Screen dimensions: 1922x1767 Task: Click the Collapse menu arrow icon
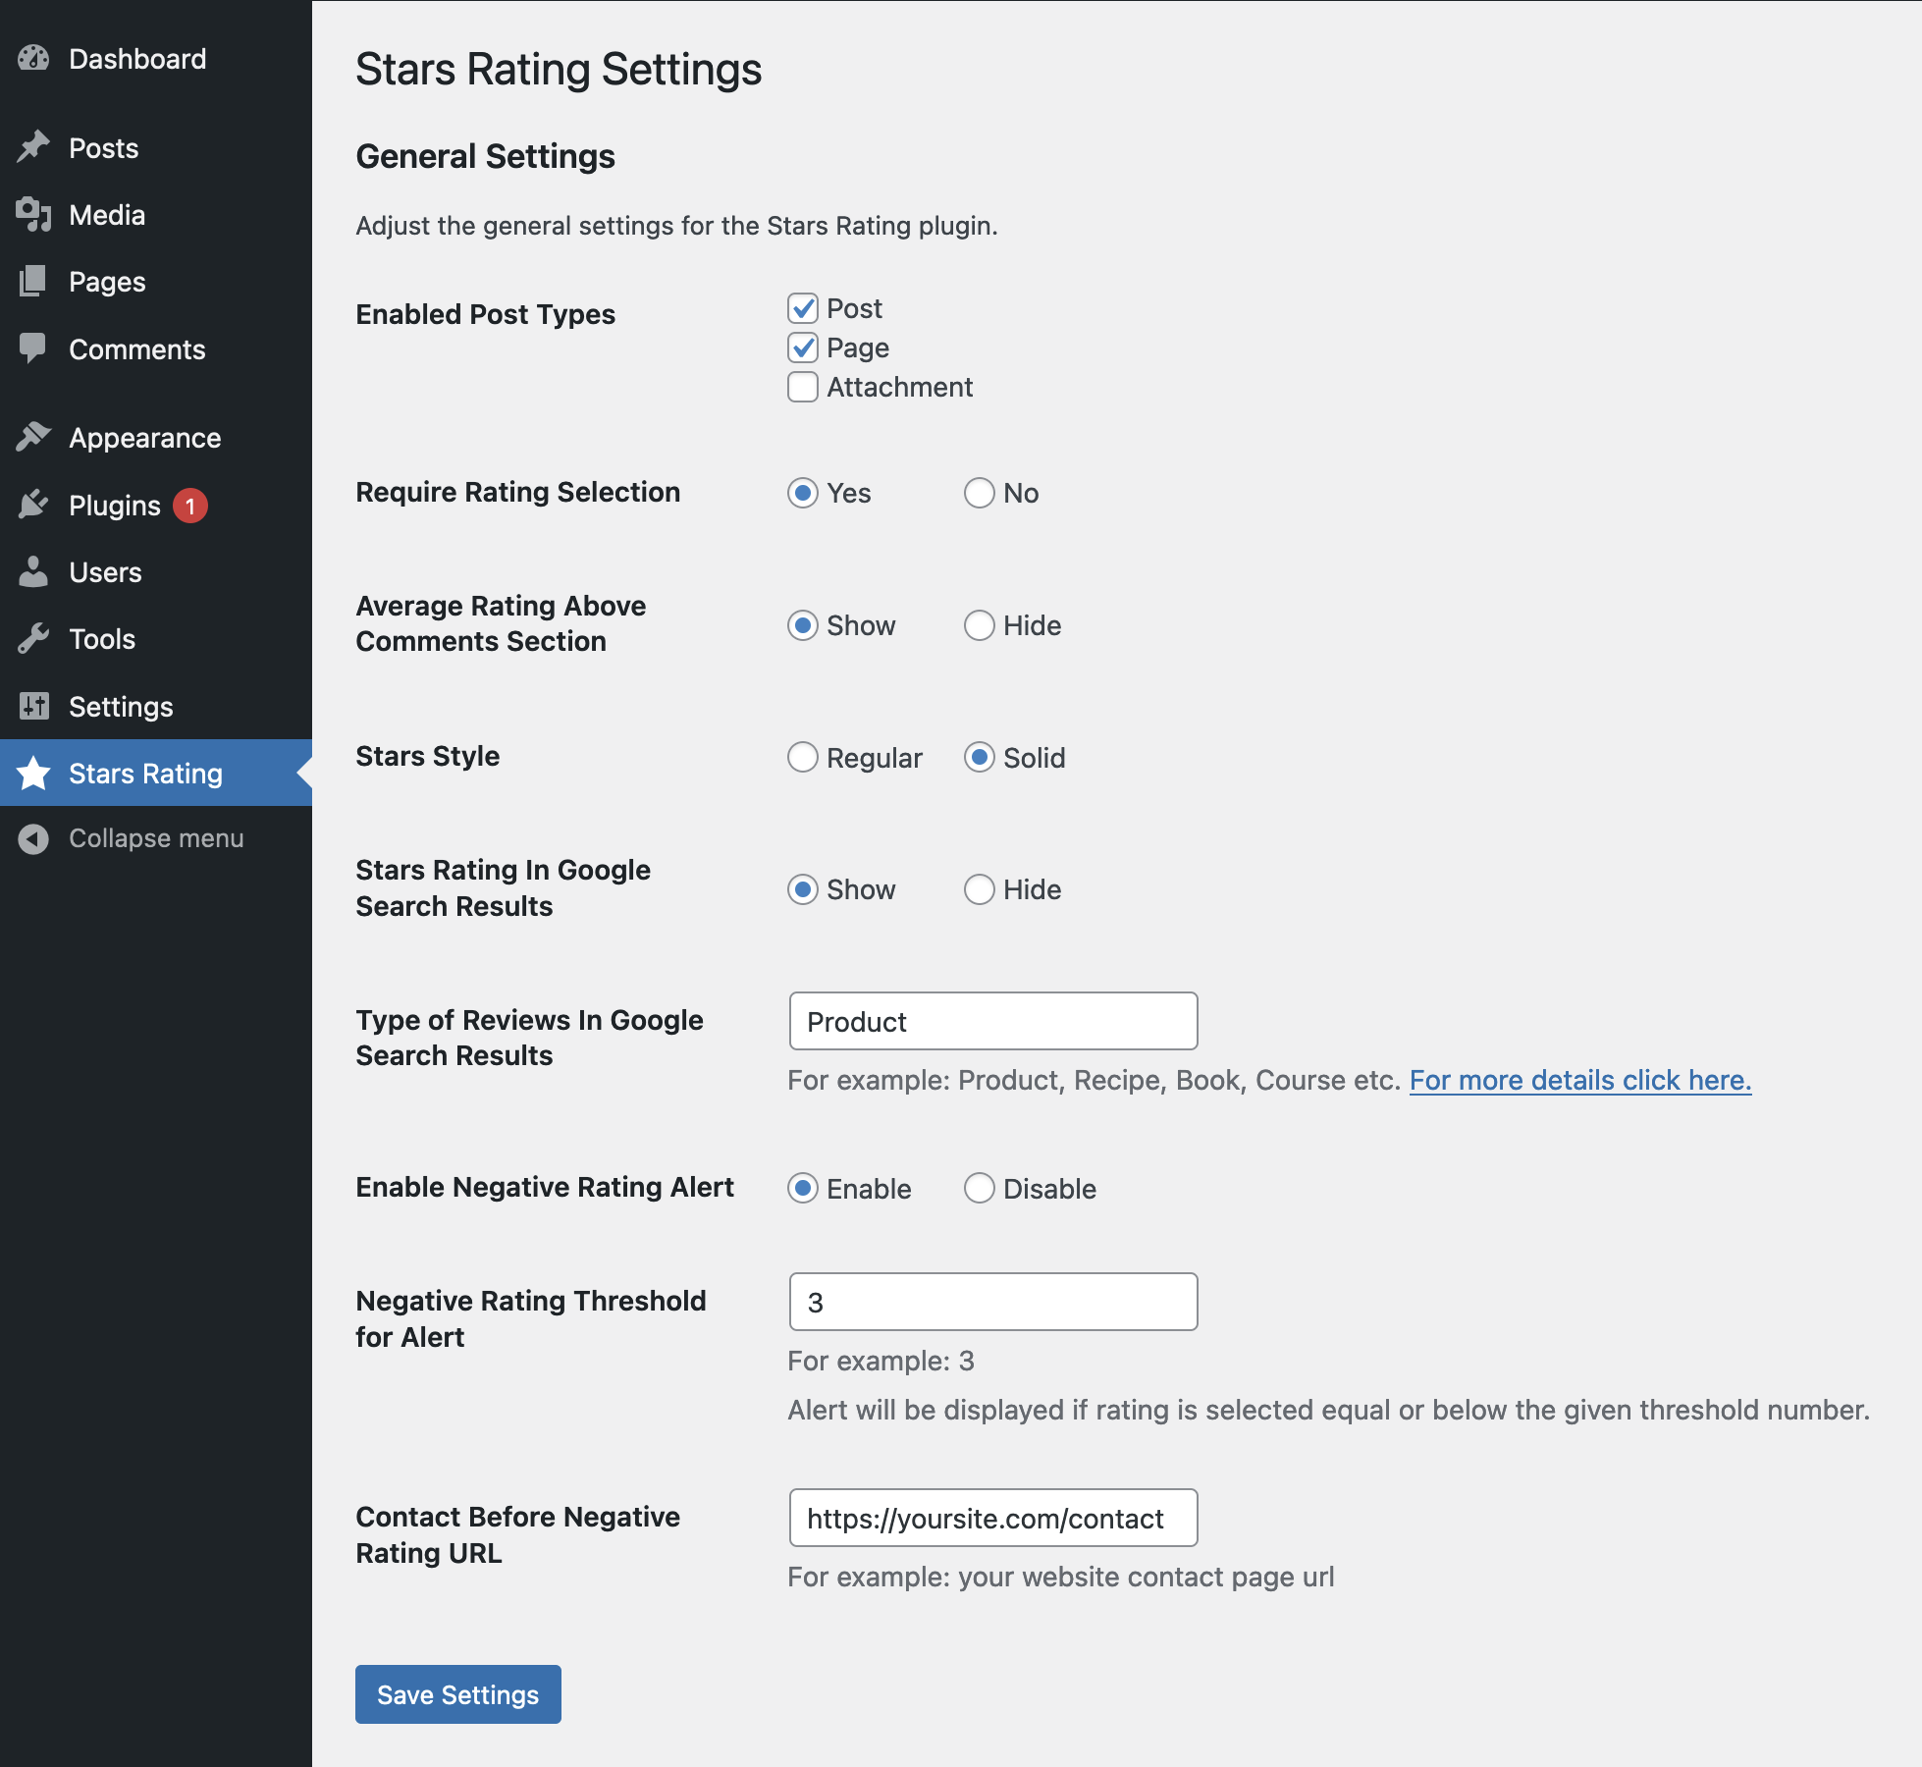click(x=33, y=838)
